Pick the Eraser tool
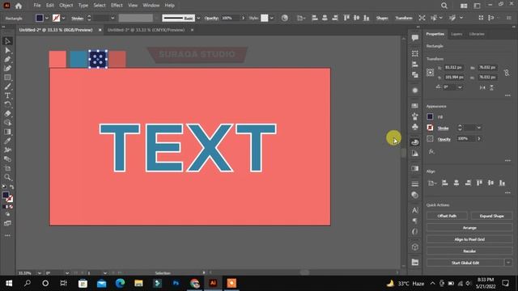The width and height of the screenshot is (518, 291). tap(7, 113)
